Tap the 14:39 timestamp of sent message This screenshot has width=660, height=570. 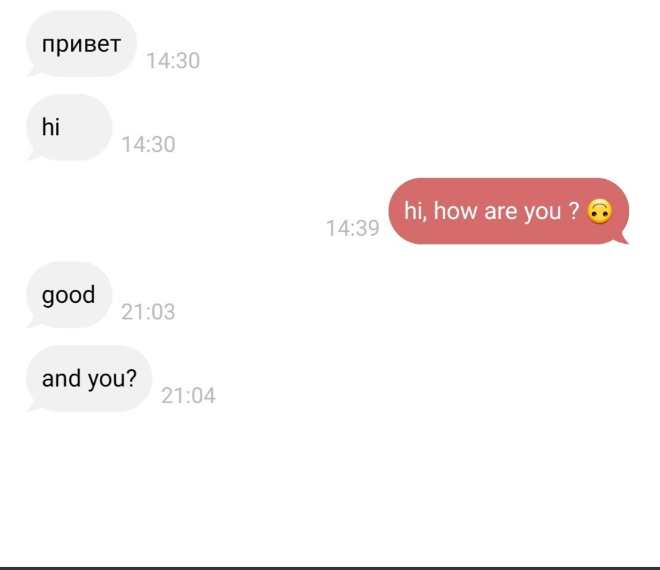click(x=353, y=228)
